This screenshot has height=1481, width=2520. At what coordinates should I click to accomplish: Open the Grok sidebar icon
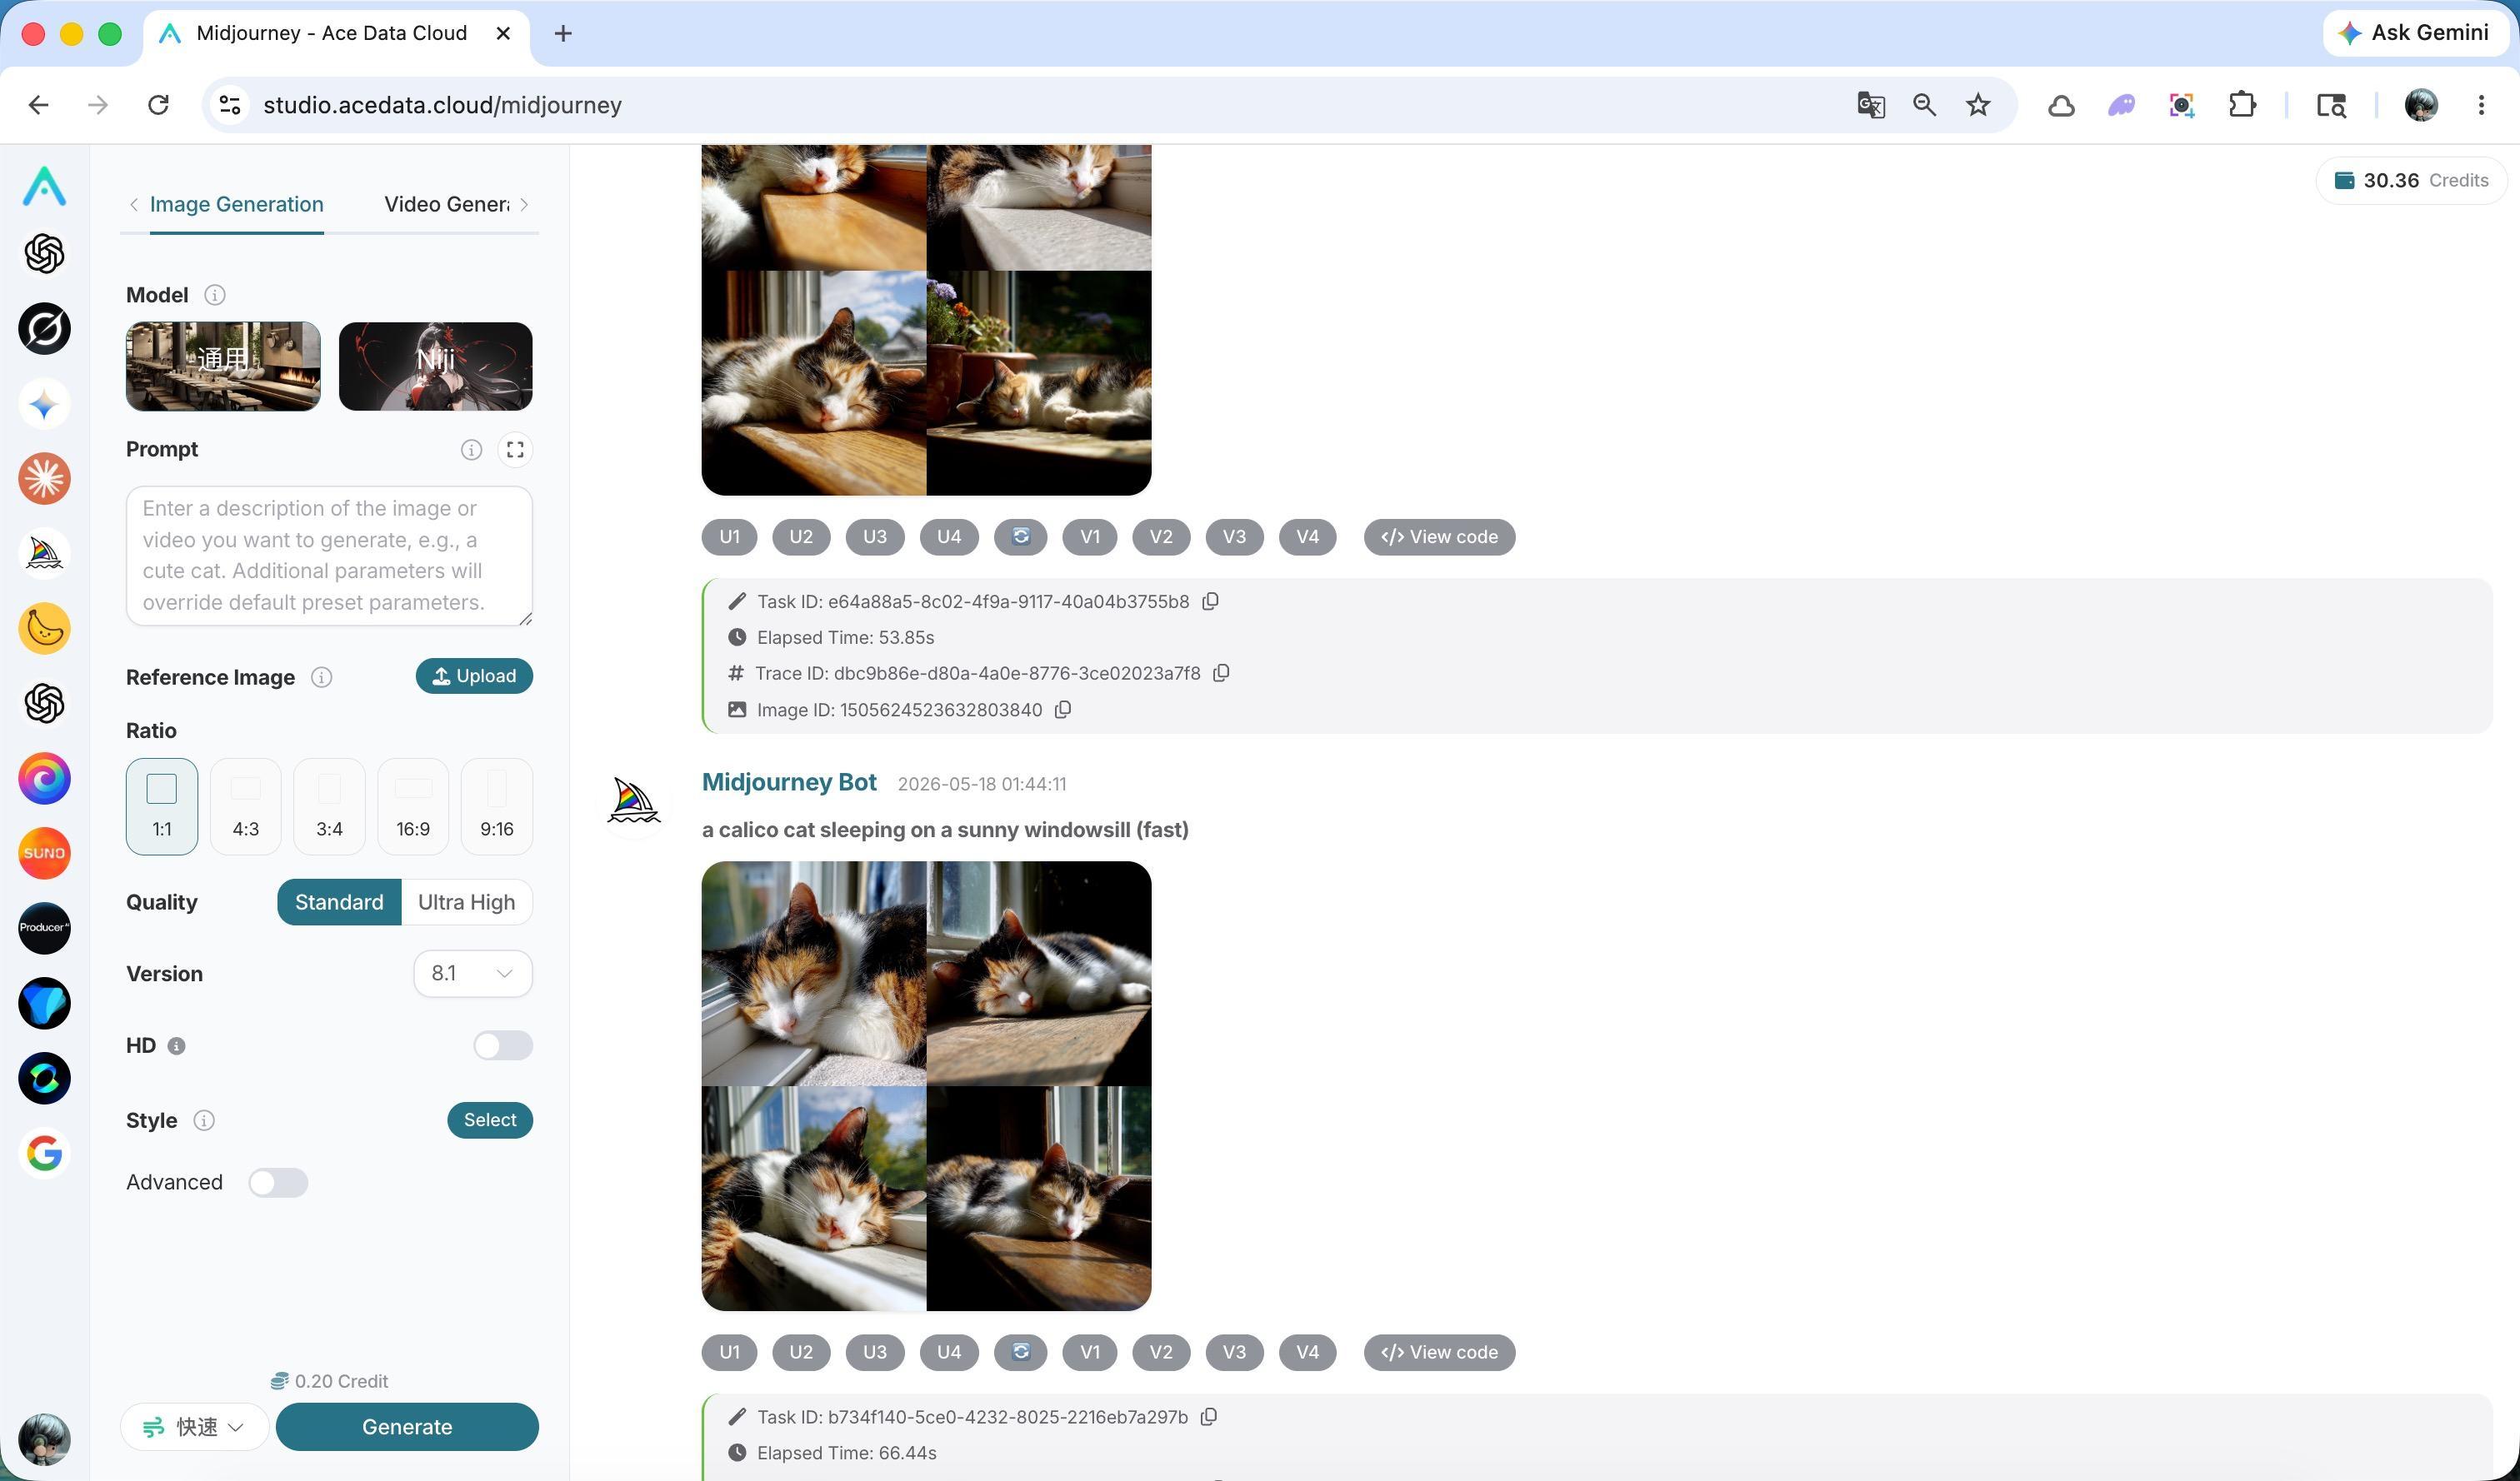click(x=44, y=329)
